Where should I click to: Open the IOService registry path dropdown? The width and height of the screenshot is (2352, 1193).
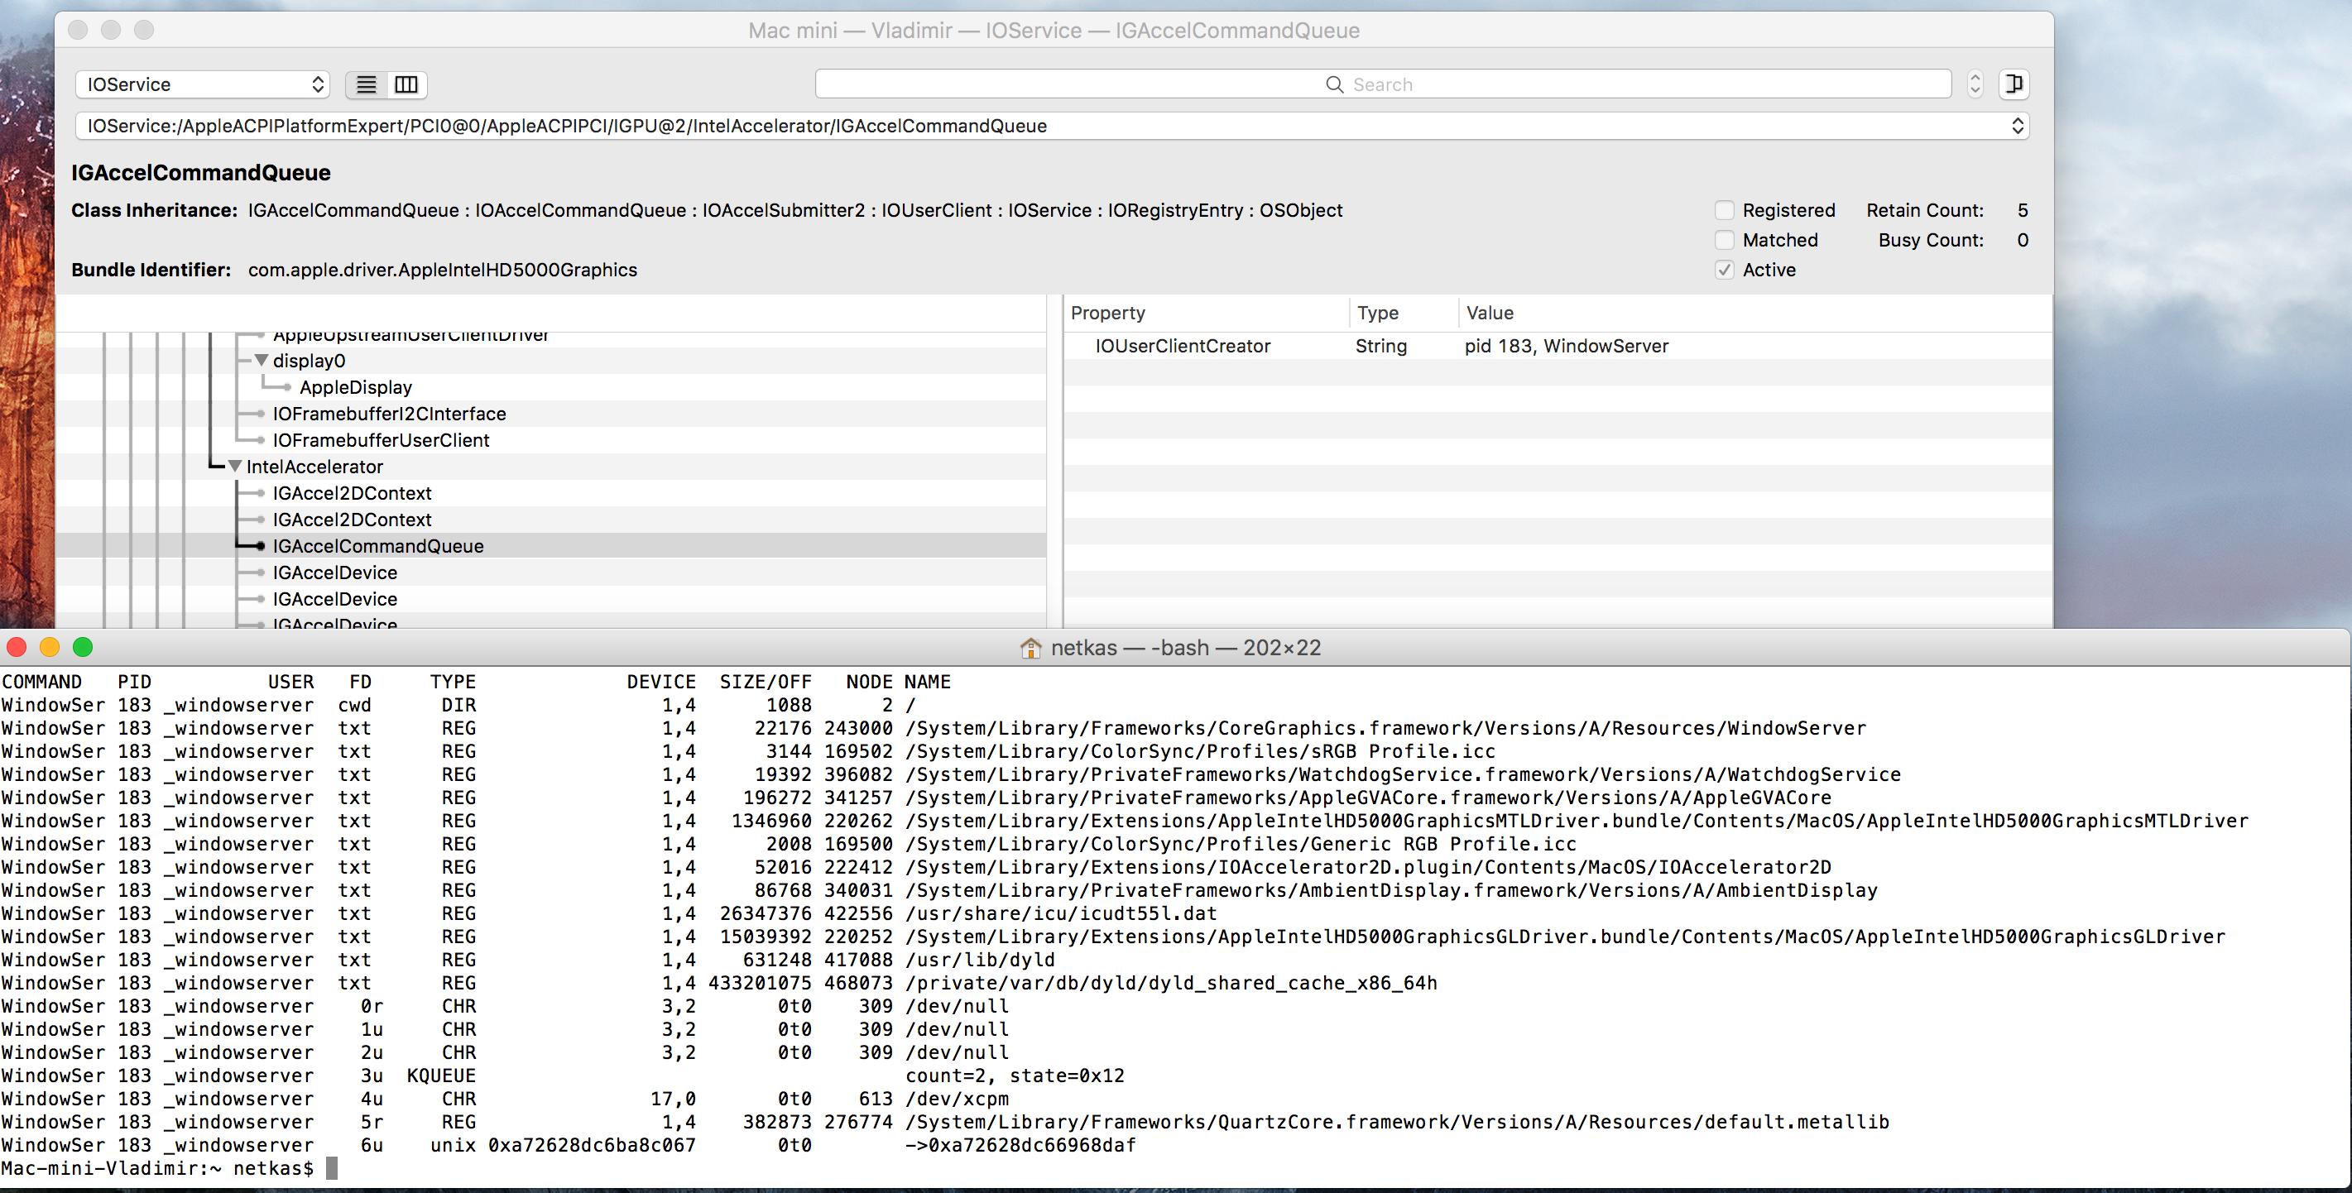2017,126
